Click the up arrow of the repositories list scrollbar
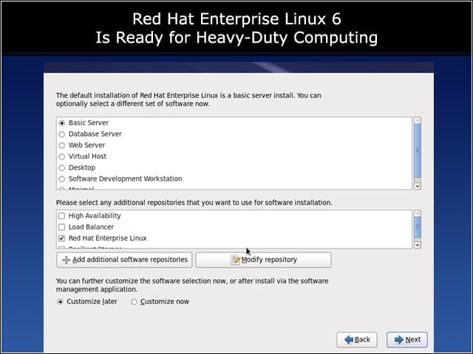Image resolution: width=473 pixels, height=354 pixels. [418, 213]
